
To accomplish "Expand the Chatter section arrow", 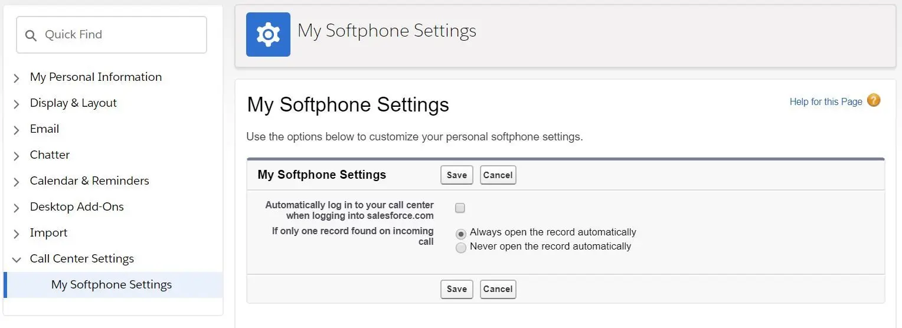I will click(x=17, y=156).
